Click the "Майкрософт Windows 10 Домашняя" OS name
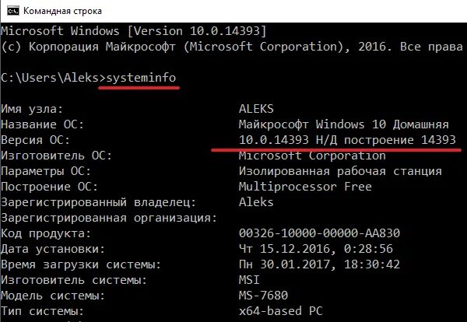Screen dimensions: 467x322 point(343,124)
